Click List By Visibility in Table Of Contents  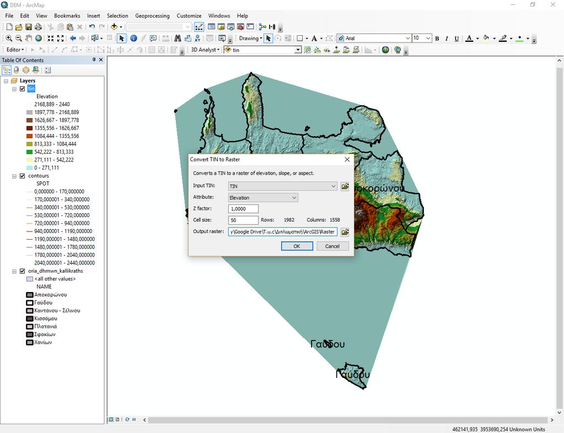click(x=26, y=70)
